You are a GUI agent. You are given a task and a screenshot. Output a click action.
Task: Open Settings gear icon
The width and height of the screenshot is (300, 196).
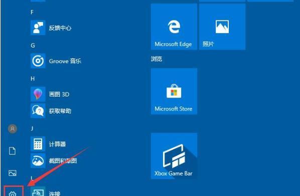(13, 193)
